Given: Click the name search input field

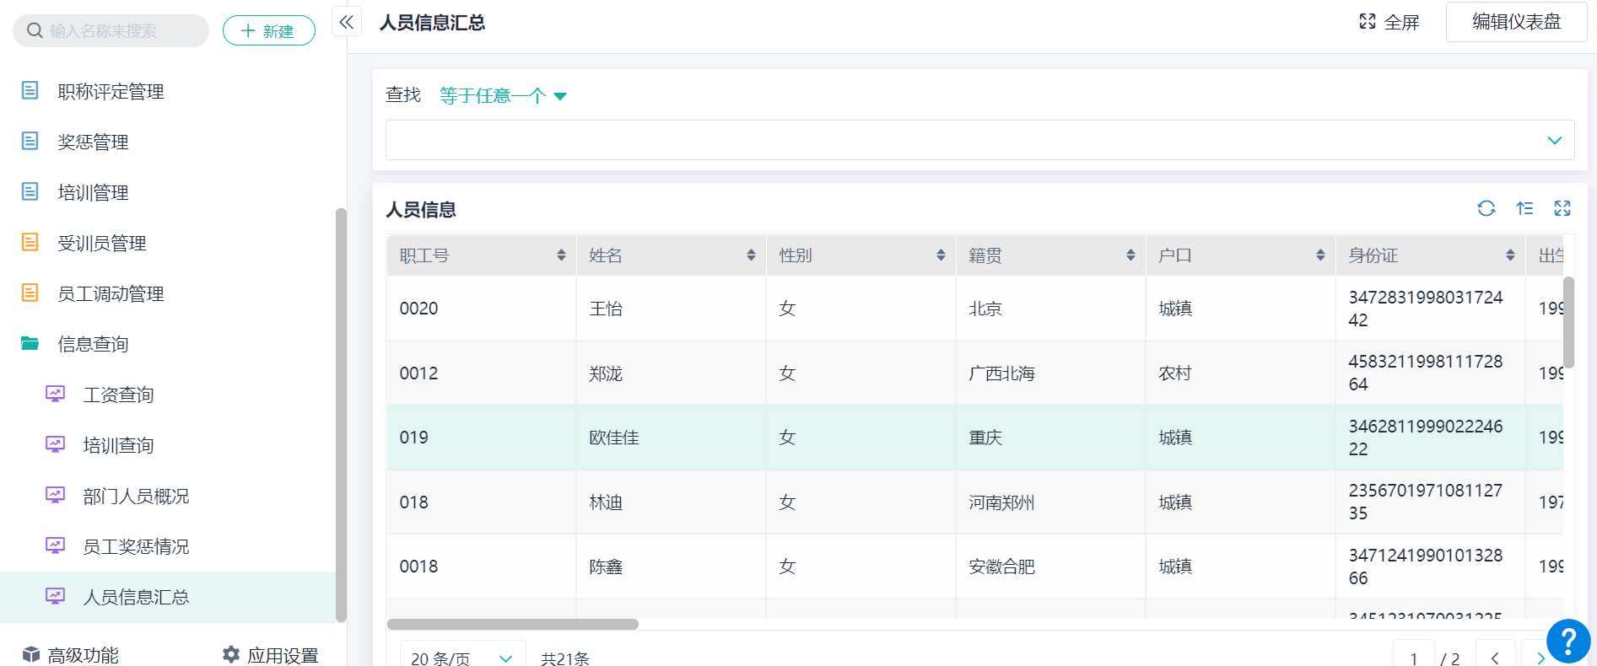Looking at the screenshot, I should (118, 31).
